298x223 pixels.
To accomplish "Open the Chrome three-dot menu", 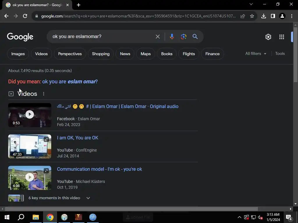I will [292, 16].
